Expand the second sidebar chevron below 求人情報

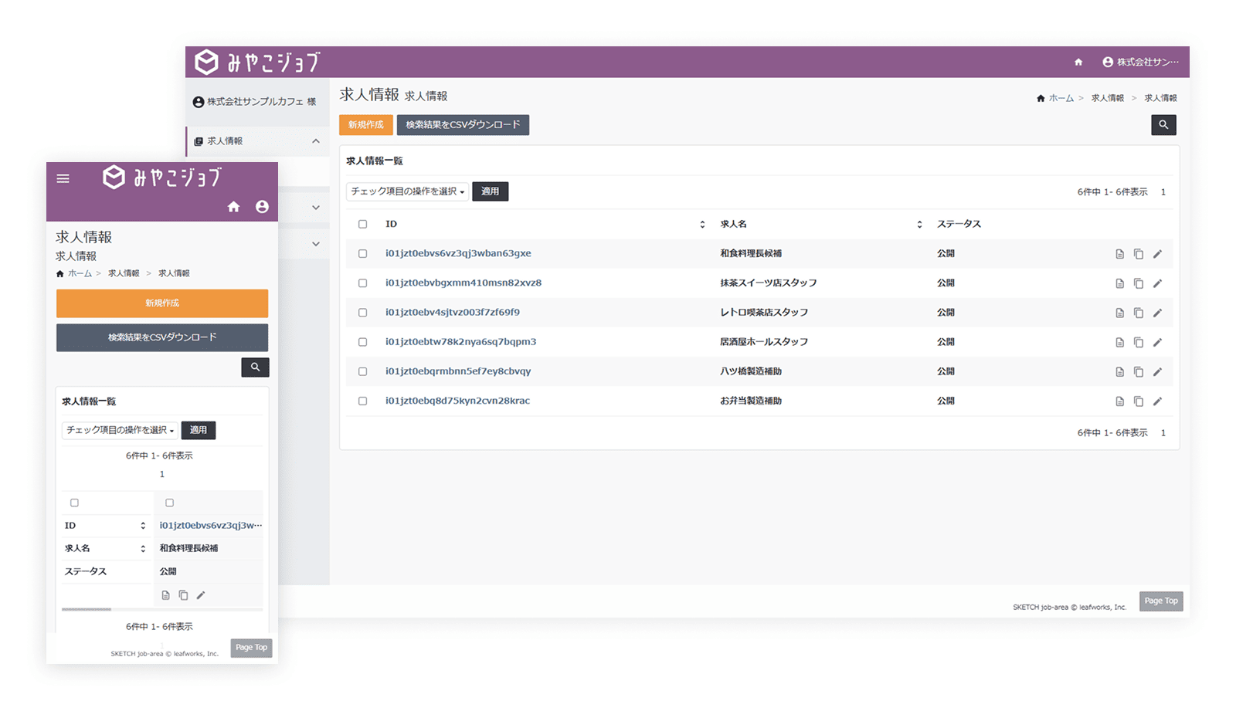[x=316, y=208]
